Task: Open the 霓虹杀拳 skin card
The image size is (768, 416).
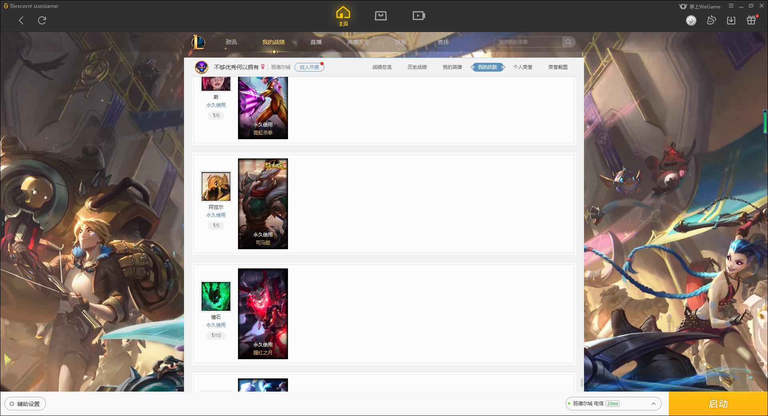Action: tap(263, 108)
